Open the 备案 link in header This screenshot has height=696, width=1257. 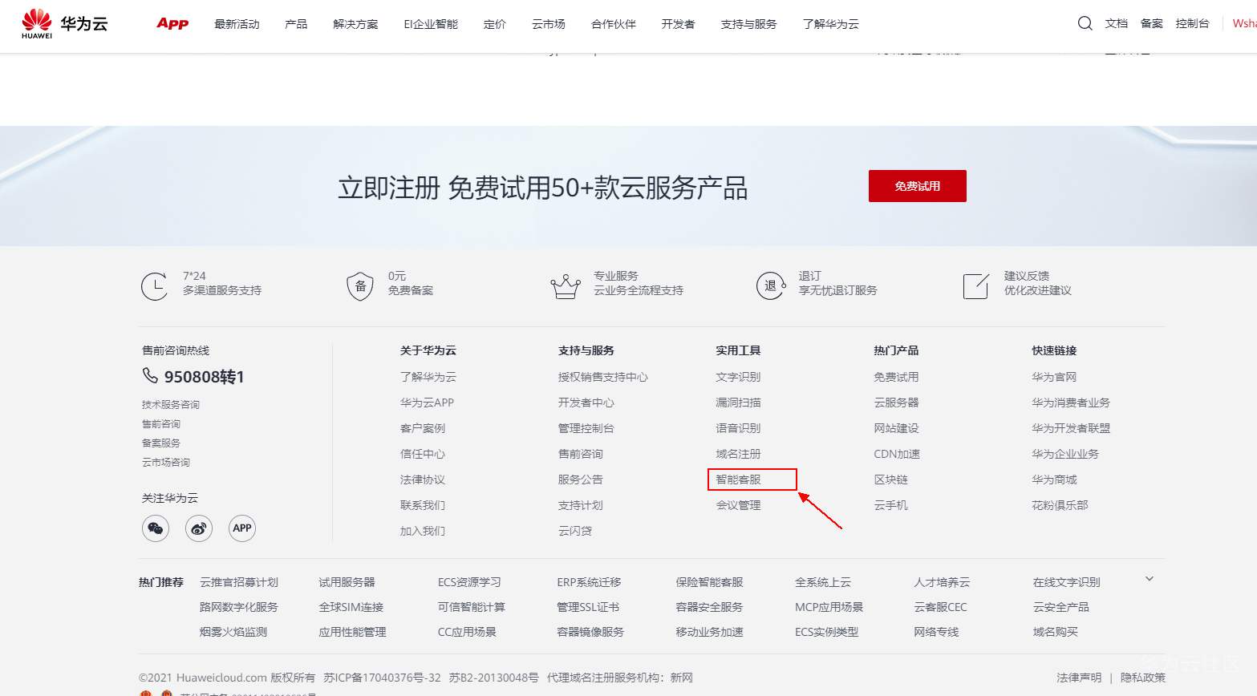[x=1152, y=24]
